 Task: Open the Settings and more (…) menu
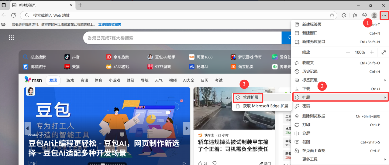(x=384, y=15)
